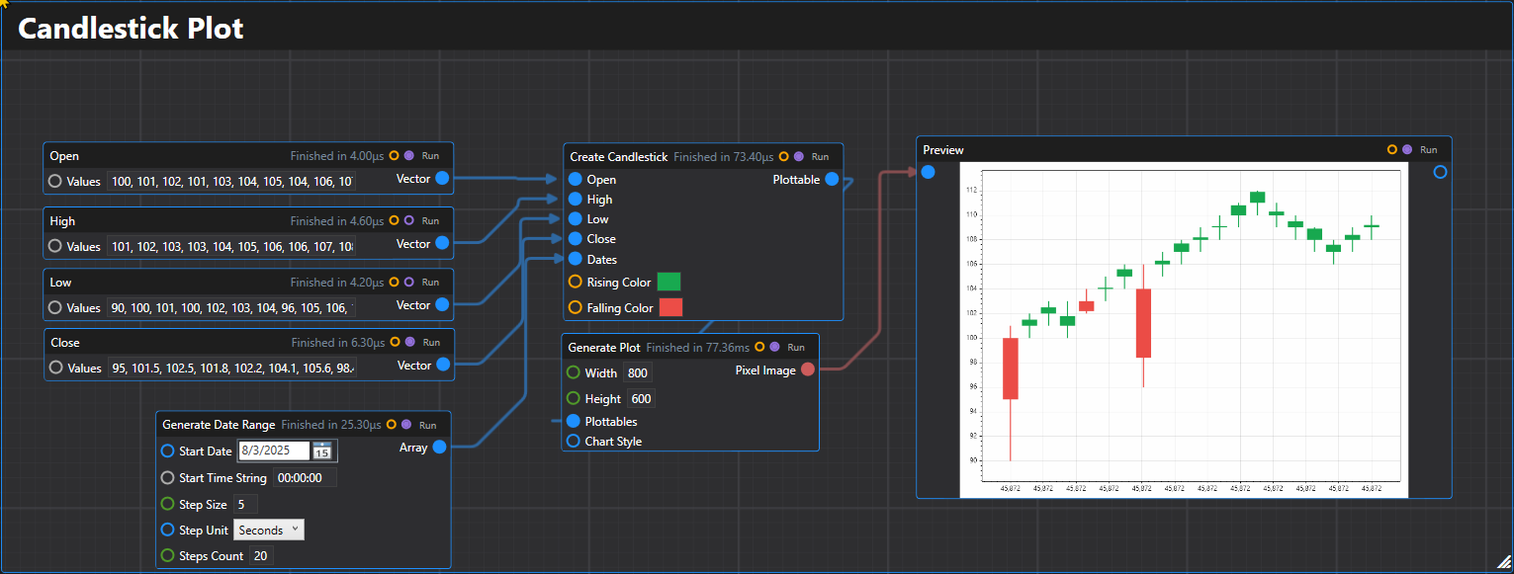Toggle the purple dot on Create Candlestick header
The image size is (1514, 574).
click(798, 156)
